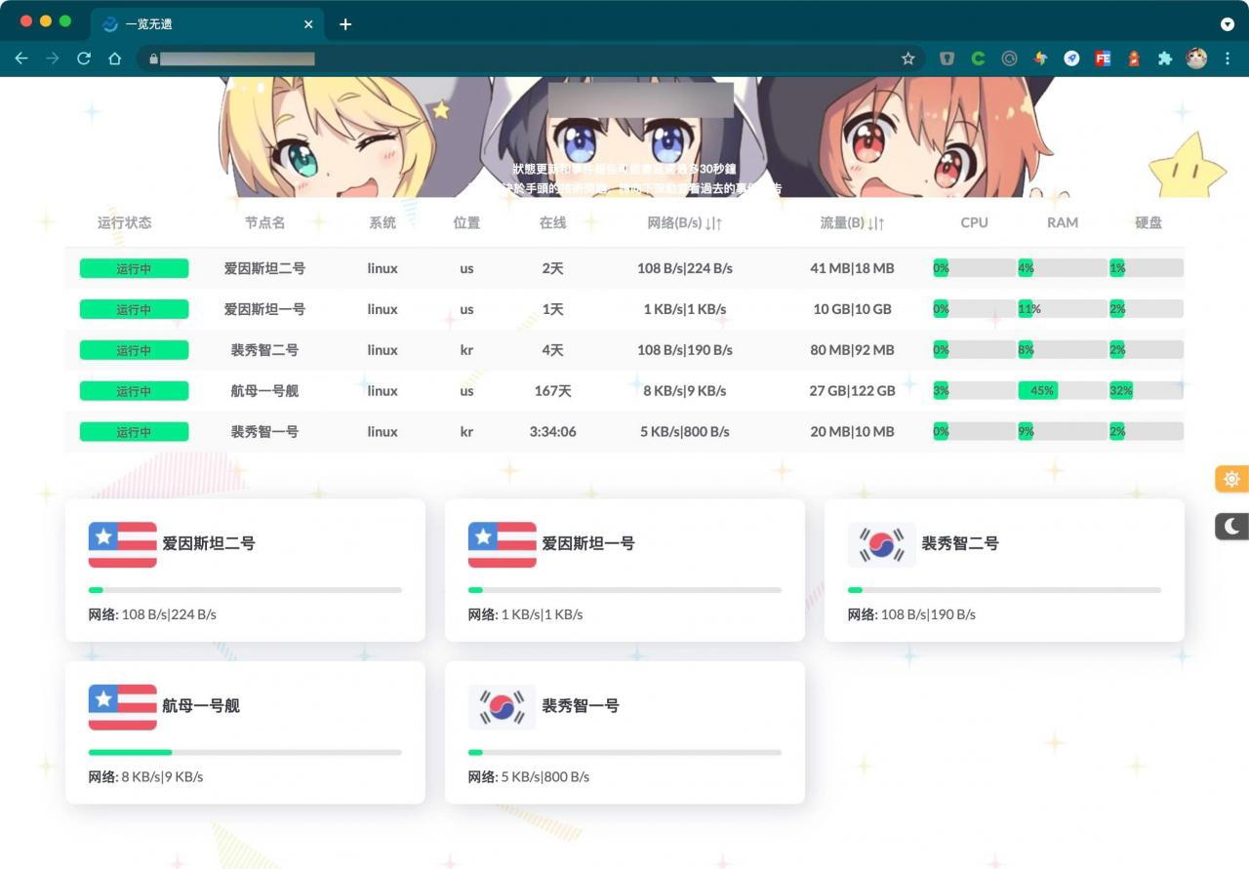The height and width of the screenshot is (869, 1249).
Task: Click the back navigation arrow
Action: (x=21, y=59)
